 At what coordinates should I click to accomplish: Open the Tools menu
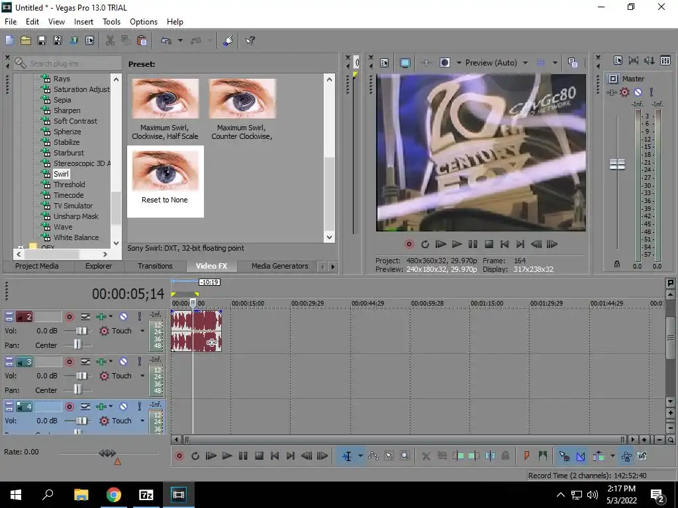coord(111,22)
